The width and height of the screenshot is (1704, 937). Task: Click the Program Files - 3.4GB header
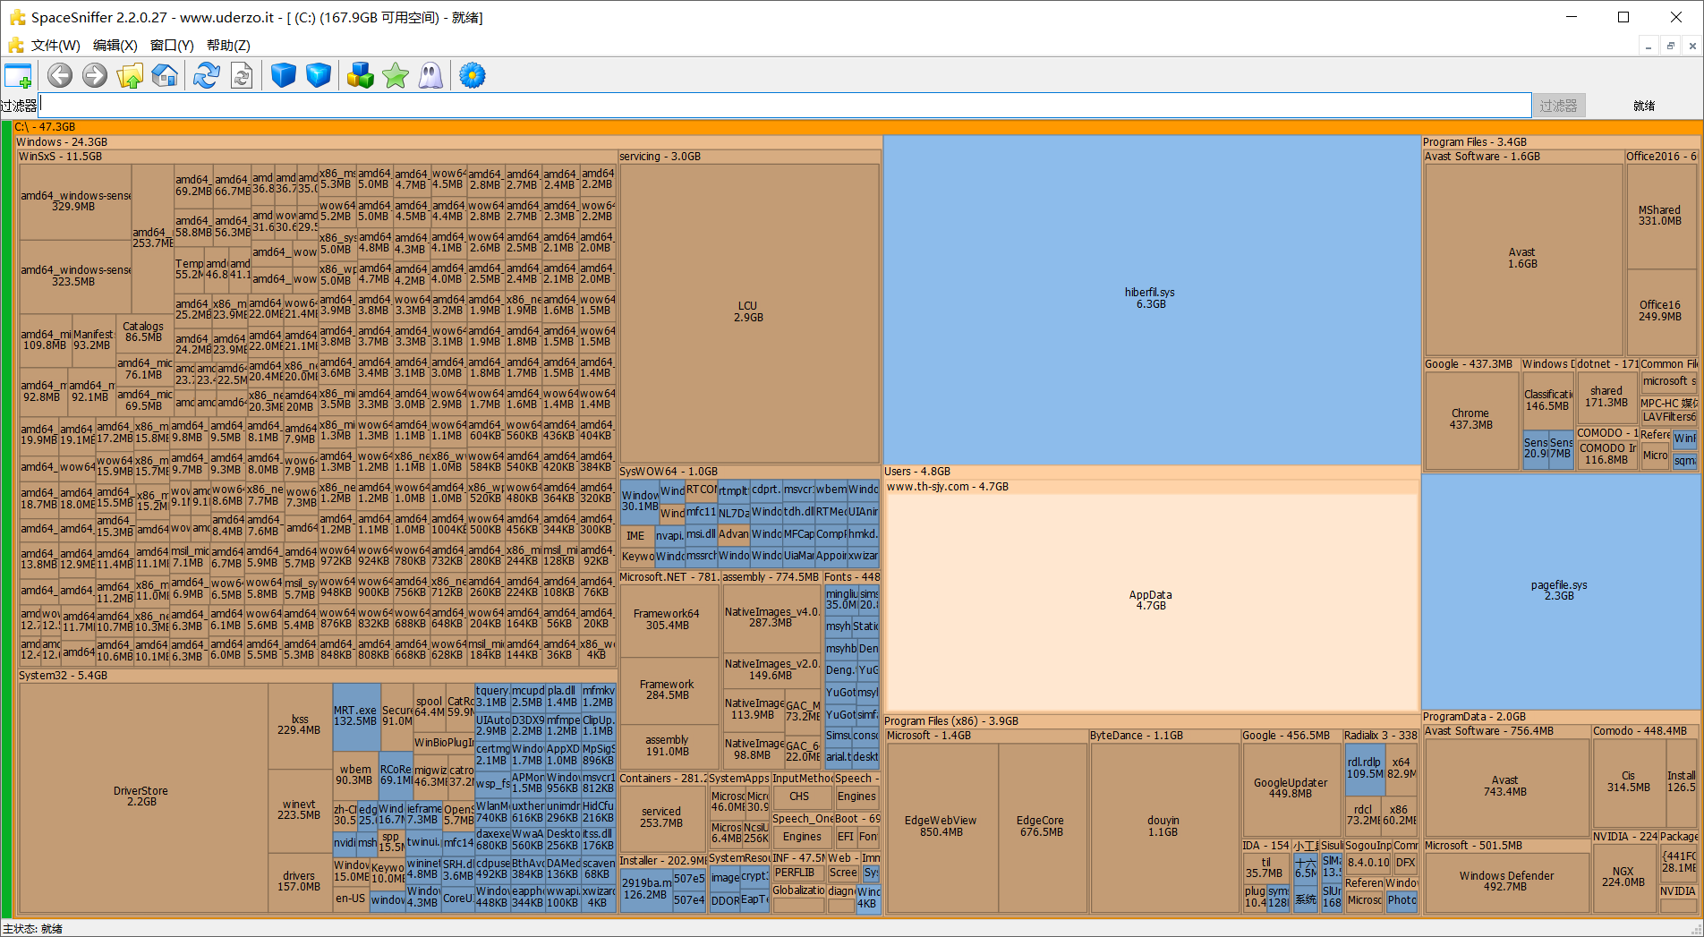[1561, 142]
